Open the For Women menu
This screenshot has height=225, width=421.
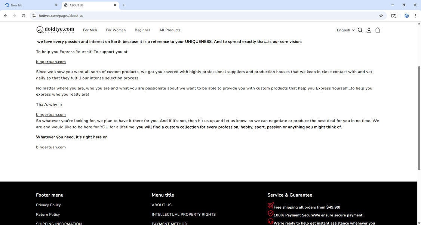[116, 30]
